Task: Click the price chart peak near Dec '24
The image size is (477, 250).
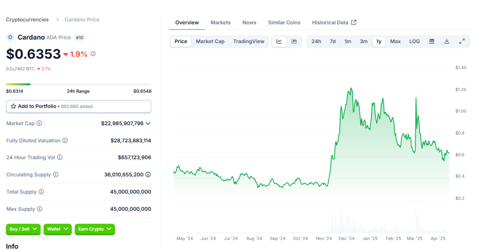Action: [x=351, y=88]
